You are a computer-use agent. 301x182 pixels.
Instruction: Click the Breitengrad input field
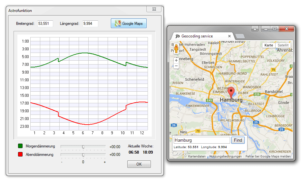45,24
